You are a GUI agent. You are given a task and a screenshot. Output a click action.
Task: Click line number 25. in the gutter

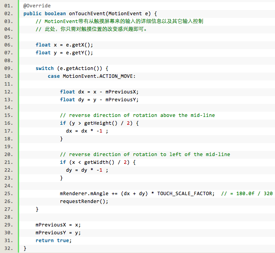point(9,193)
